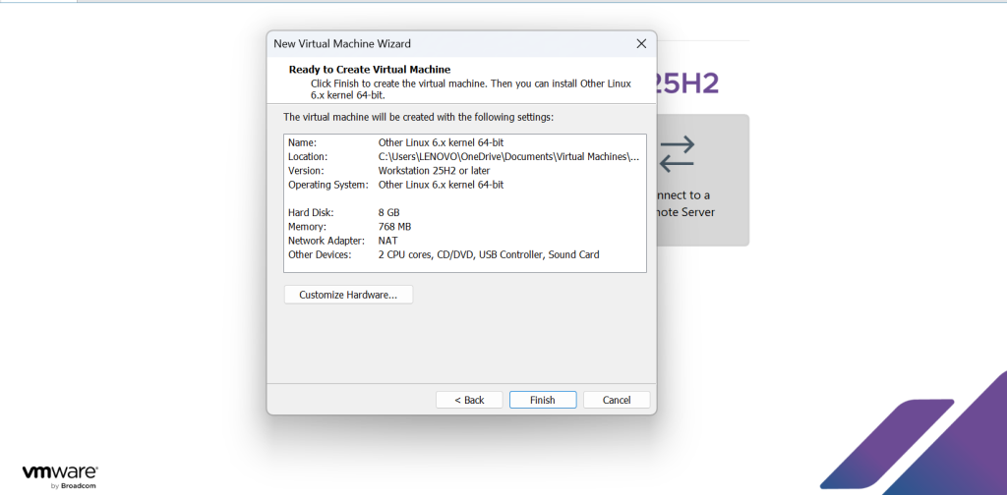This screenshot has height=495, width=1007.
Task: Open Customize Hardware settings
Action: pos(348,295)
